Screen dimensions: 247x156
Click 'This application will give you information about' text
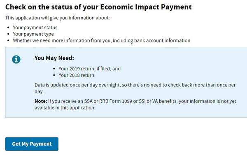(58, 18)
